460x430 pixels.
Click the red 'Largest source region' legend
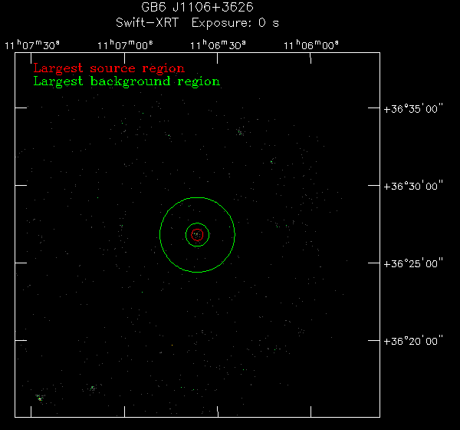tap(109, 68)
